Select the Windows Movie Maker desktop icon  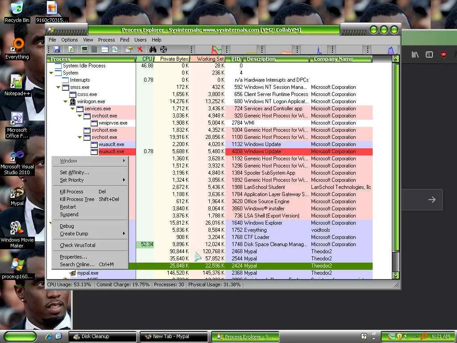pyautogui.click(x=17, y=235)
